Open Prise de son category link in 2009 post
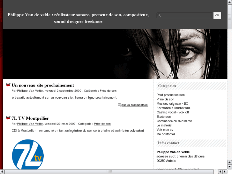 pos(108,91)
